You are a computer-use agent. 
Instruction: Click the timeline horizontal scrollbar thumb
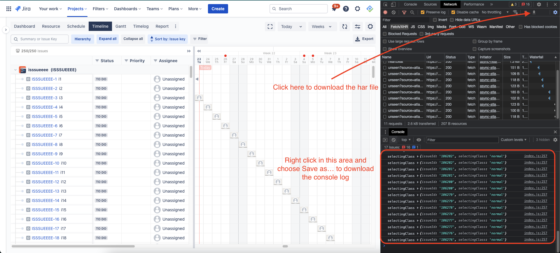pos(285,246)
